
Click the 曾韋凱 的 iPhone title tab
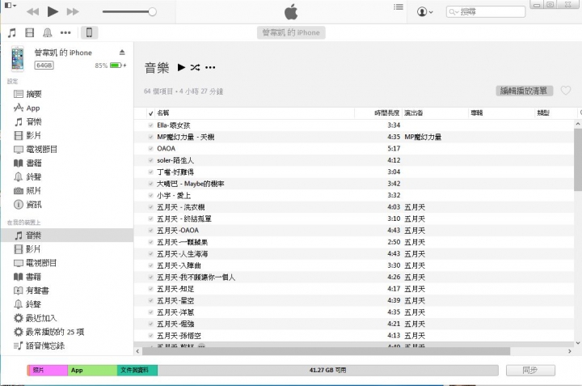coord(291,32)
